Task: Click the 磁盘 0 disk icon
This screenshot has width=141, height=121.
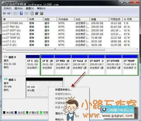Action: click(x=6, y=57)
